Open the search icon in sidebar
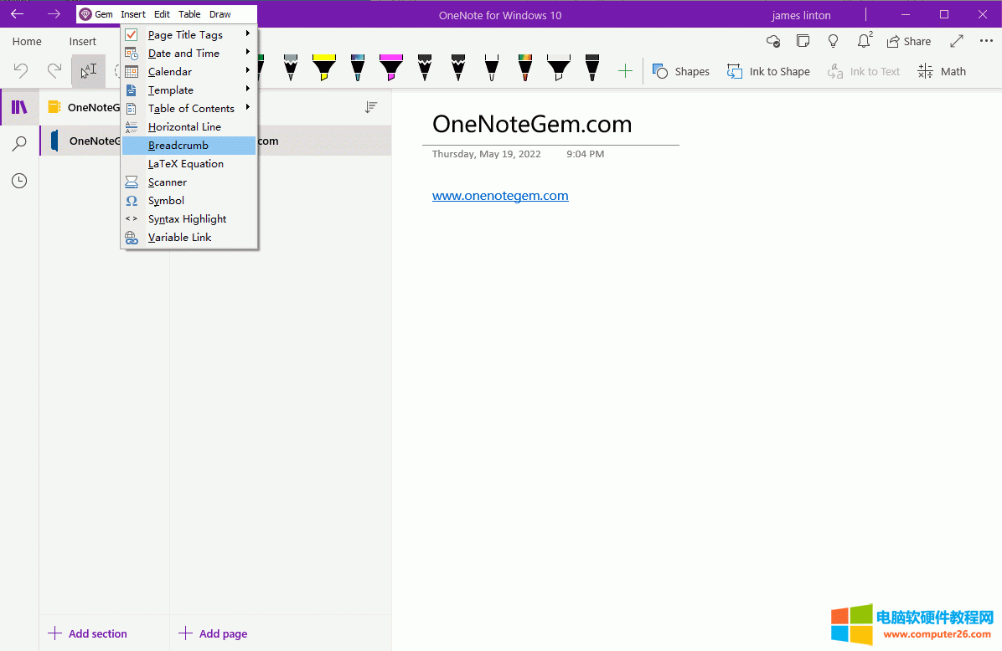 [19, 144]
